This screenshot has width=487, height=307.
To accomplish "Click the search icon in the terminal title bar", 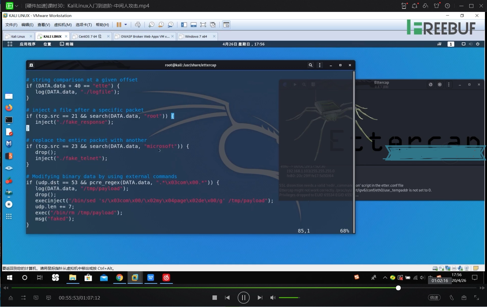I will (310, 65).
